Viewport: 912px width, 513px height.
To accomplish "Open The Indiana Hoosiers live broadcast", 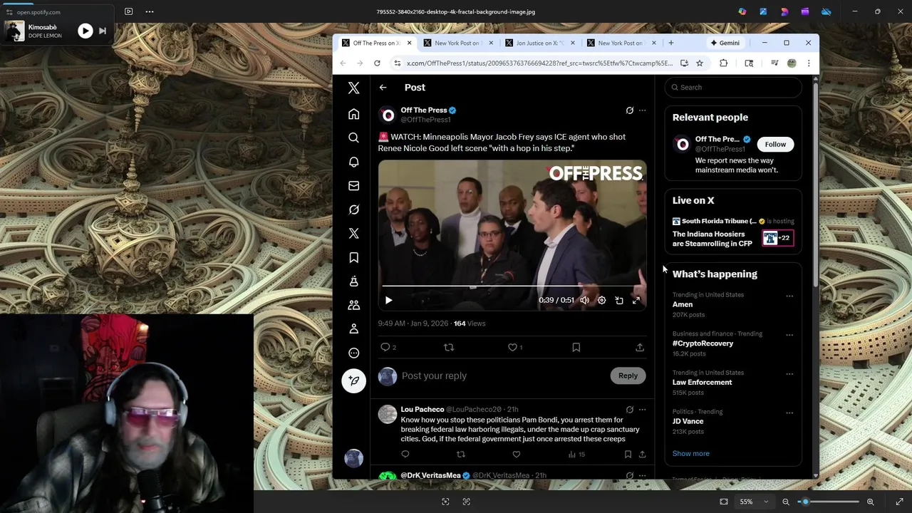I will (x=712, y=239).
